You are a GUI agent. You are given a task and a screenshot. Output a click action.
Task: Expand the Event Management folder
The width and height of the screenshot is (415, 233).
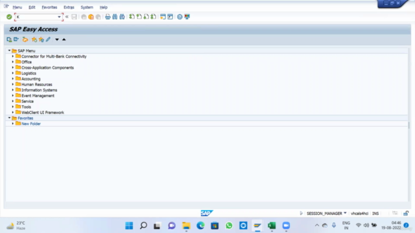[x=13, y=96]
